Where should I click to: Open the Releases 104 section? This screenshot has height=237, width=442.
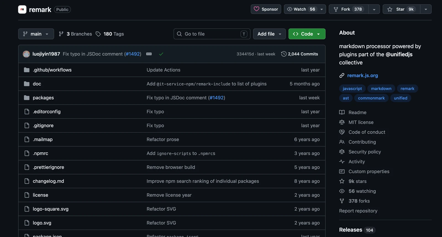click(357, 230)
